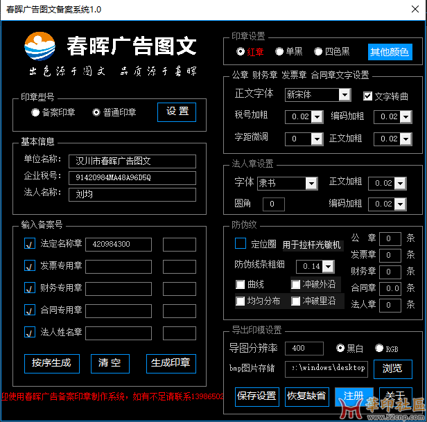
Task: Open the 防伪线条粗细 dropdown
Action: (x=329, y=267)
